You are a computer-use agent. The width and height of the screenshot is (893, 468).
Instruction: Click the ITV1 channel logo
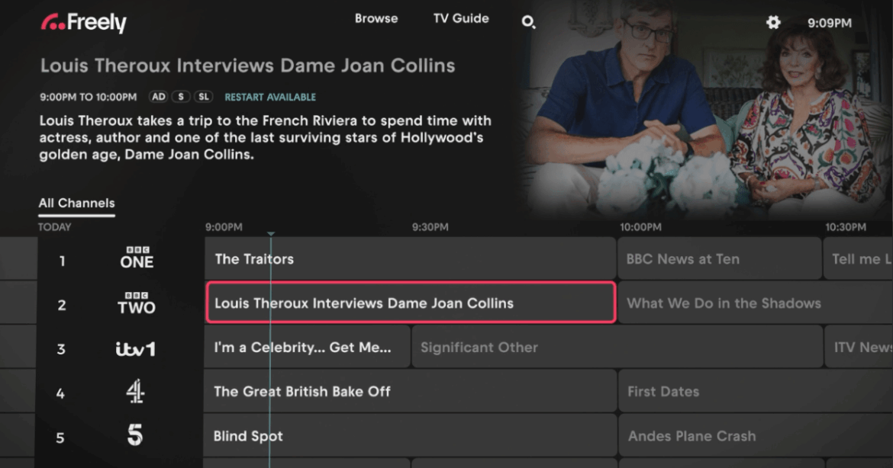(x=136, y=347)
